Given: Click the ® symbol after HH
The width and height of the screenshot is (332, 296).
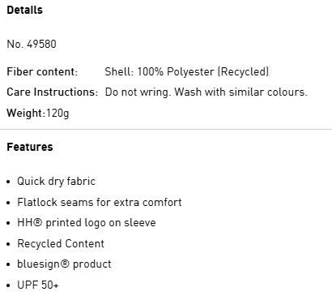Looking at the screenshot, I should [x=38, y=222].
